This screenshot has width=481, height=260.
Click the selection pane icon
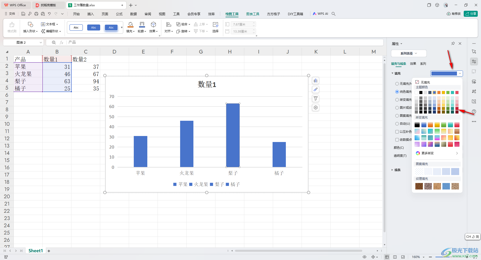(215, 24)
